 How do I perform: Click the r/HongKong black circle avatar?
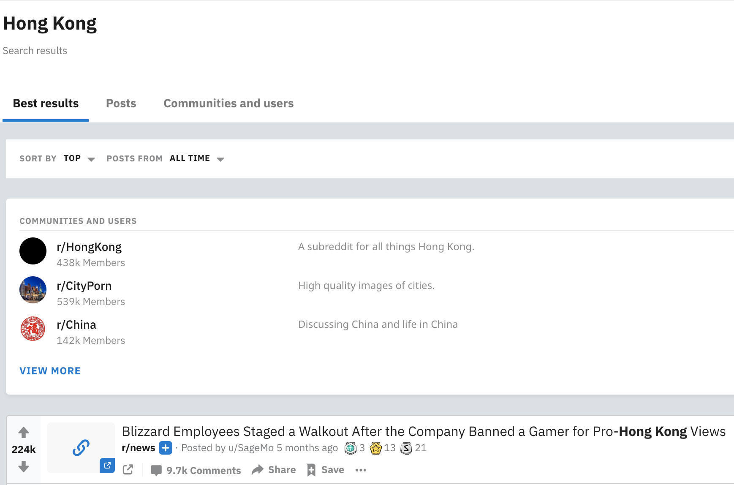click(33, 251)
